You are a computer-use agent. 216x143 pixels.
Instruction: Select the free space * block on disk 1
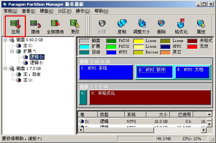click(83, 97)
